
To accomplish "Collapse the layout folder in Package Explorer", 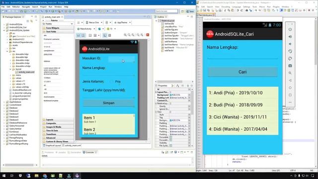I will 10,69.
